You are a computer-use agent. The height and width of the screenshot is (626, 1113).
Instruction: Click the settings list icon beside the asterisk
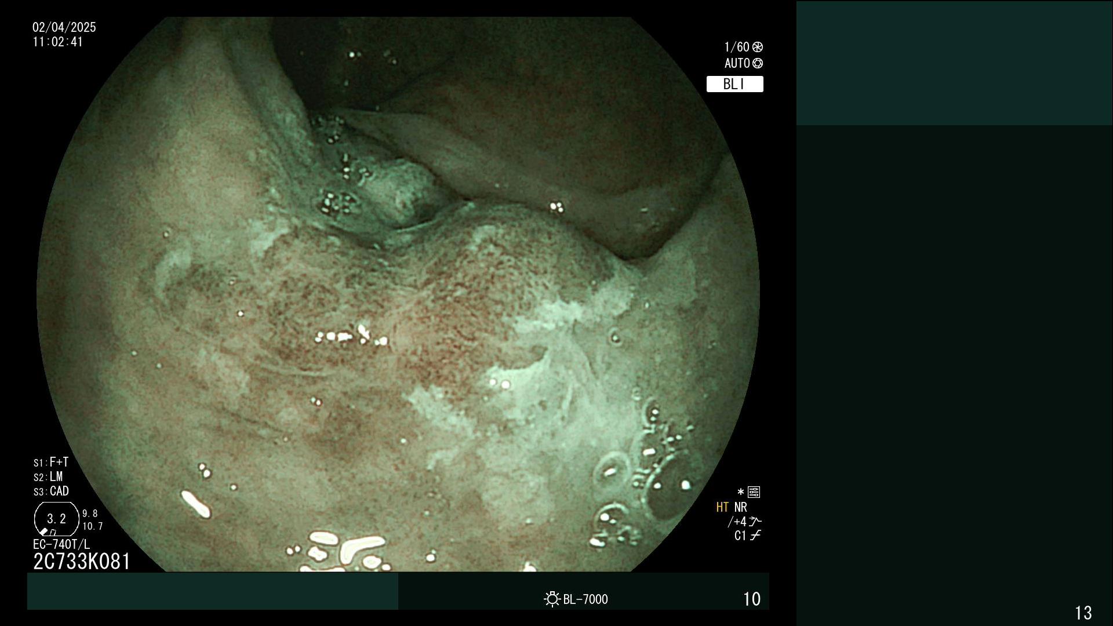point(754,492)
